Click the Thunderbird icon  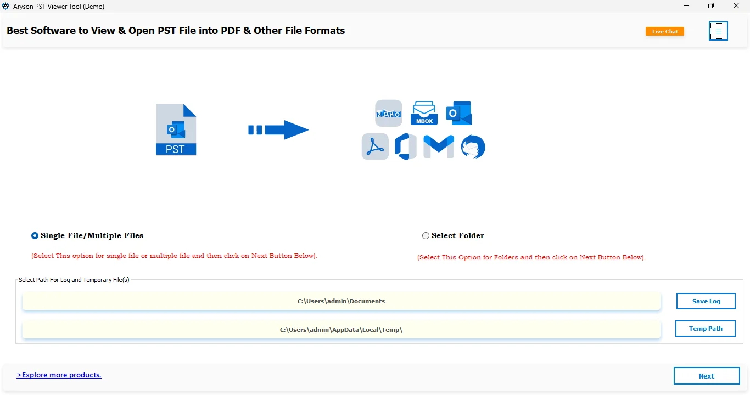pyautogui.click(x=473, y=146)
